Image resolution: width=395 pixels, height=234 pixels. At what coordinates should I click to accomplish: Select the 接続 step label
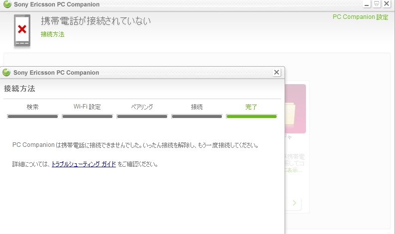197,107
